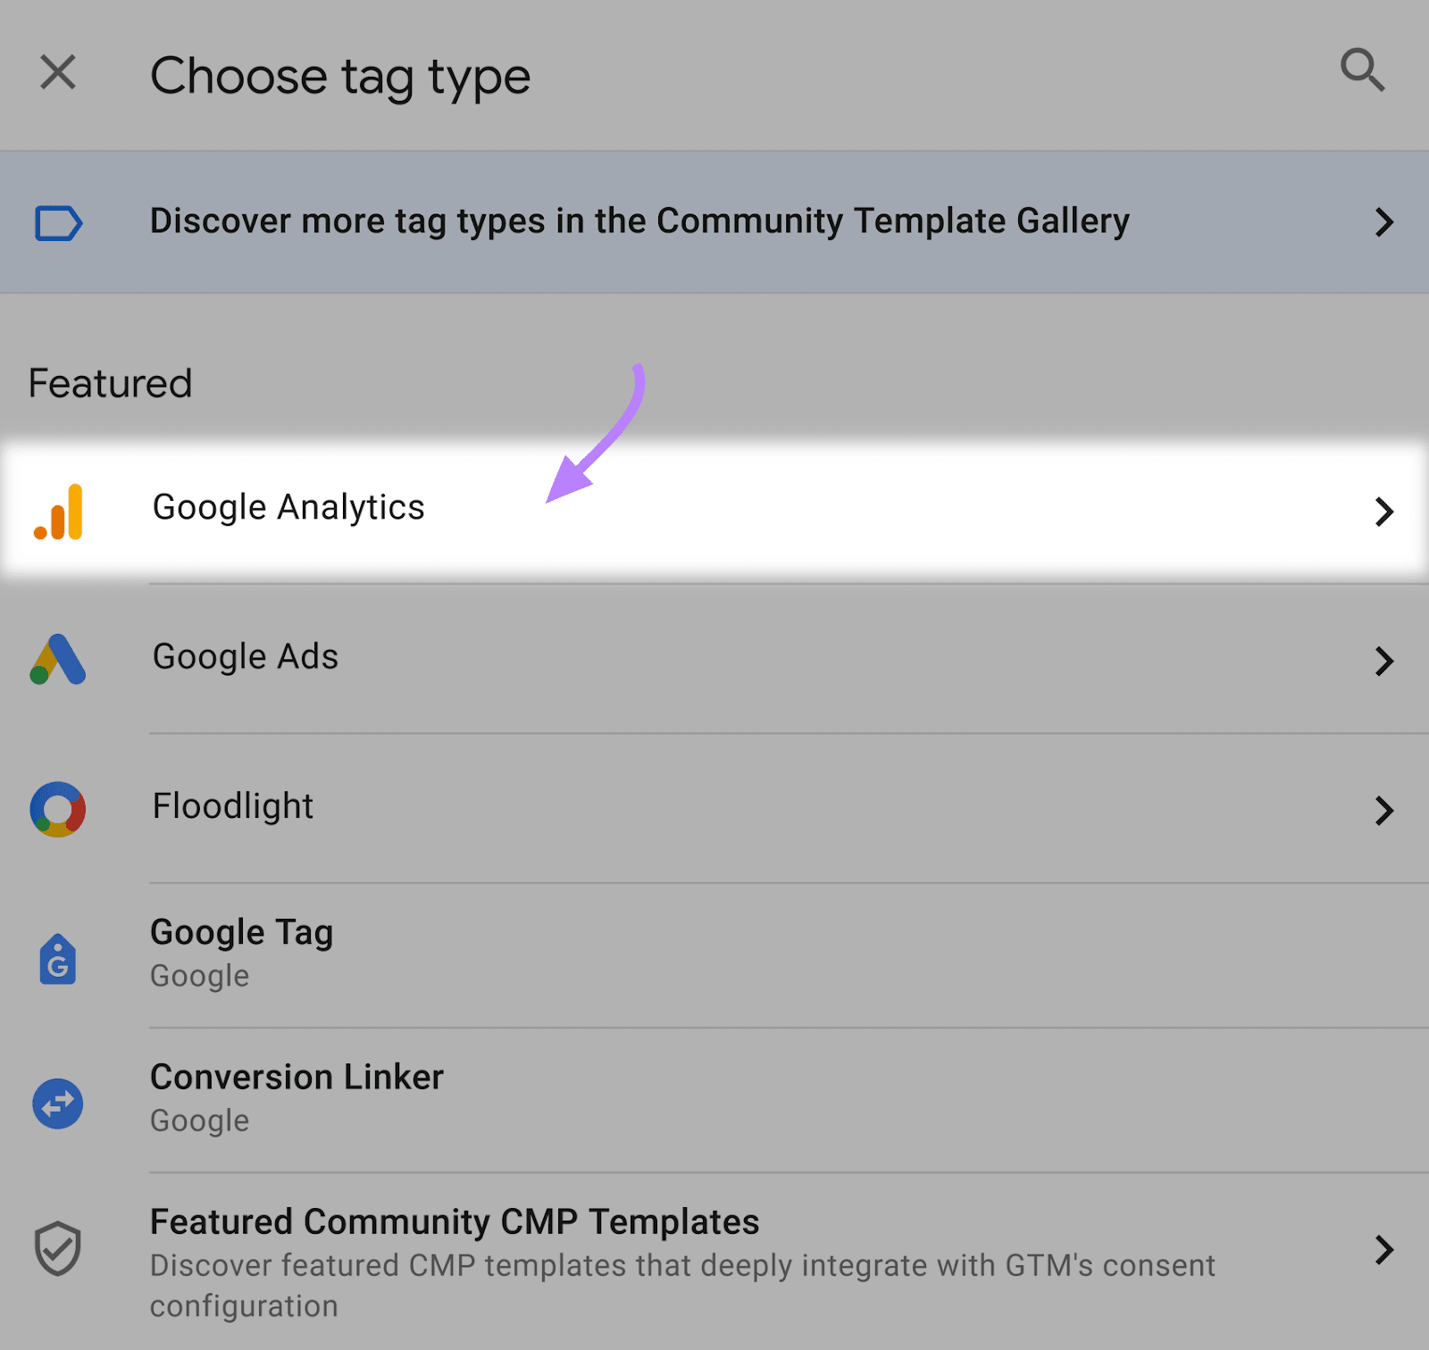Click the Google Ads triangle icon

(x=57, y=658)
